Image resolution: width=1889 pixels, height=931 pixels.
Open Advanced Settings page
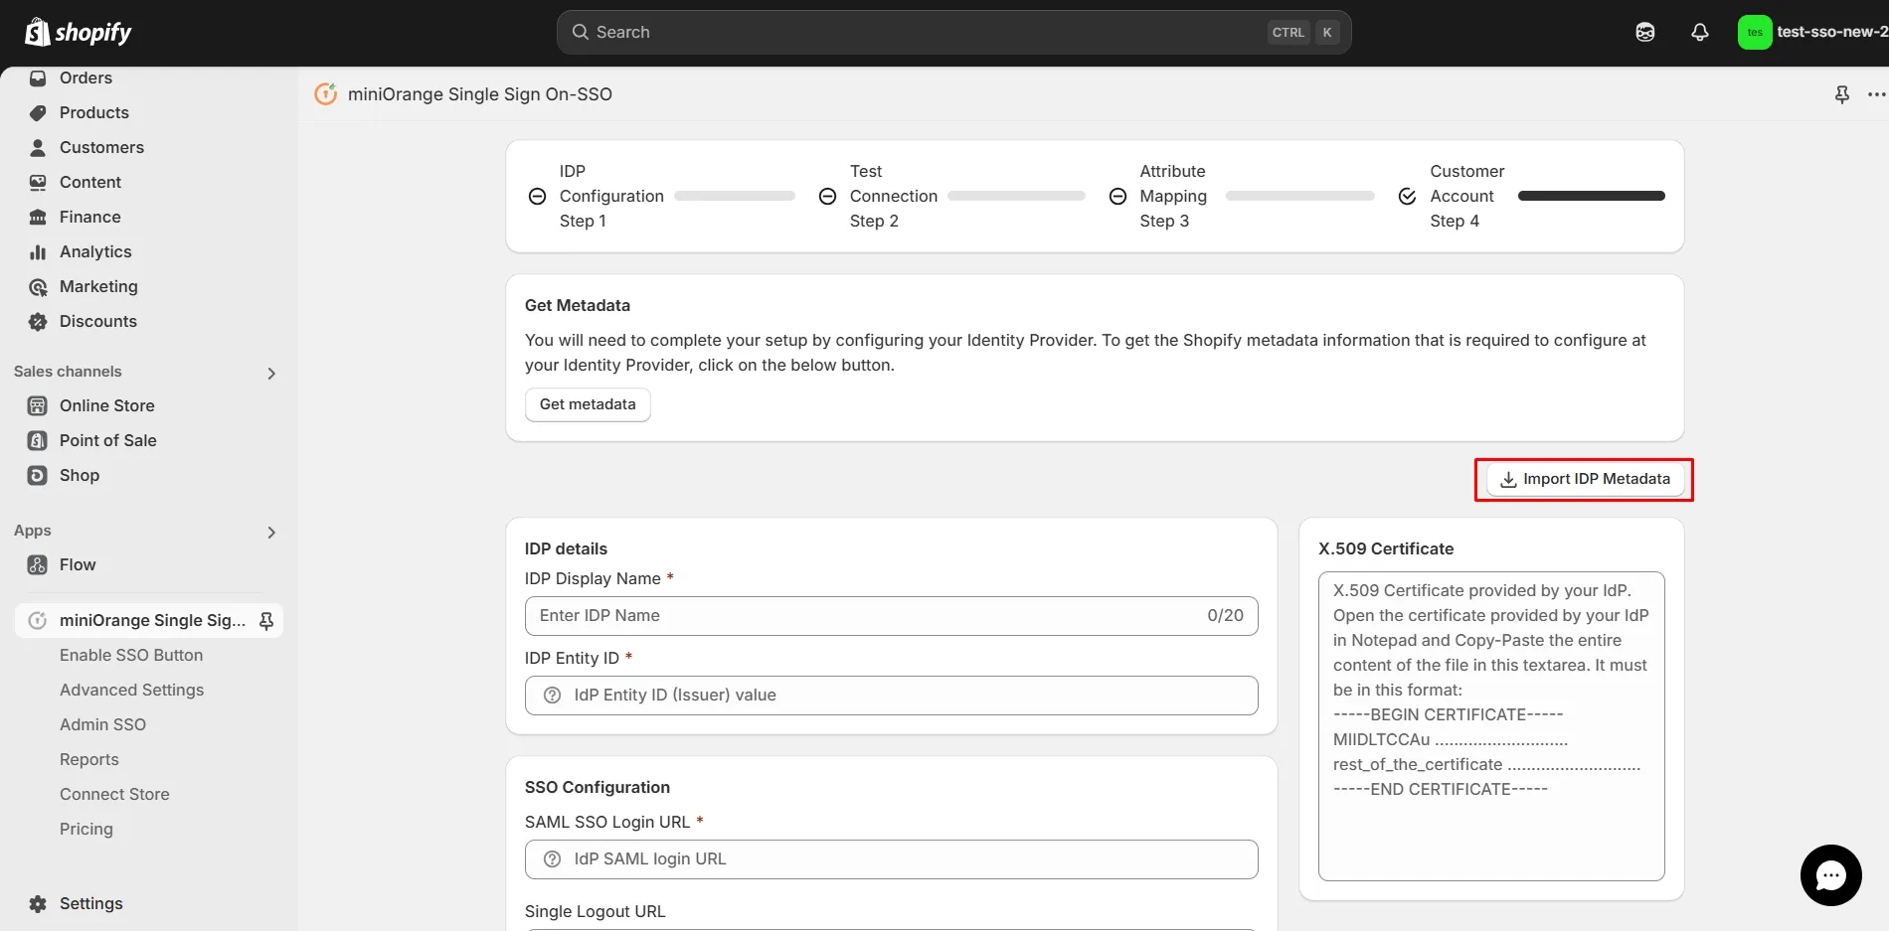[x=131, y=690]
